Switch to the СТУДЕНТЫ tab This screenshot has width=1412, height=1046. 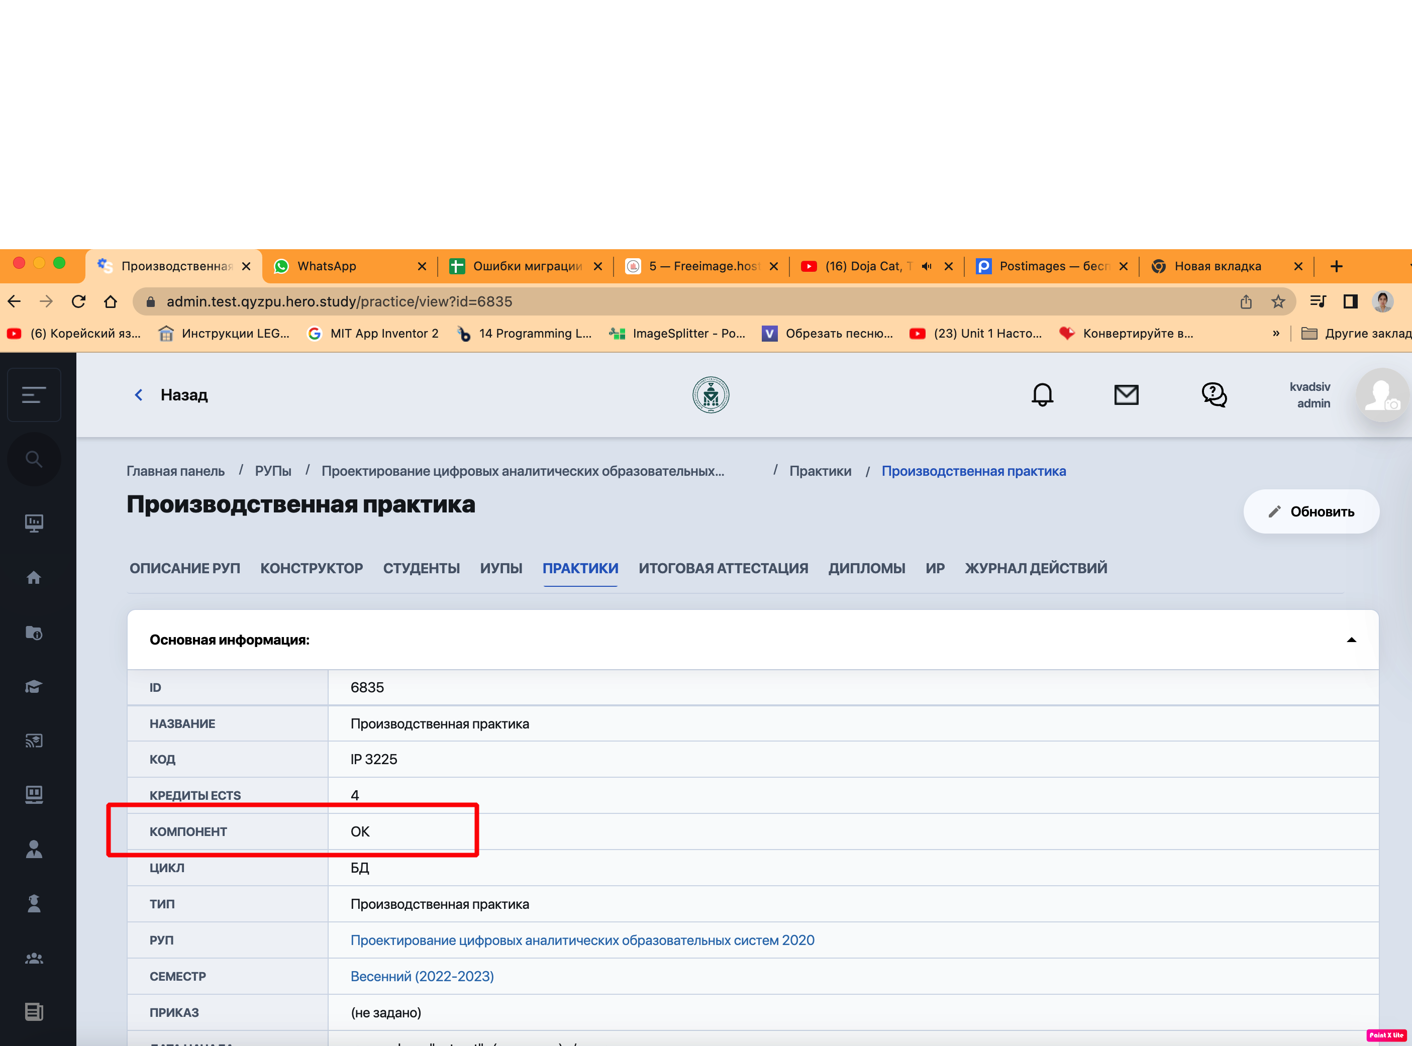[x=421, y=568]
